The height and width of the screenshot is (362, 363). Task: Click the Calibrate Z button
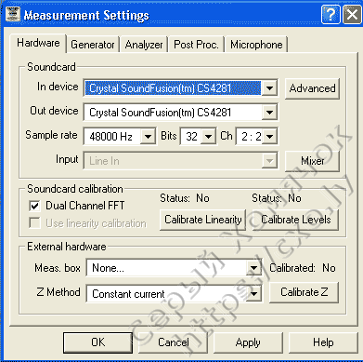(x=305, y=292)
